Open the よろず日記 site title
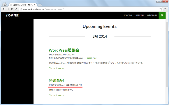The height and width of the screenshot is (105, 169). (12, 15)
